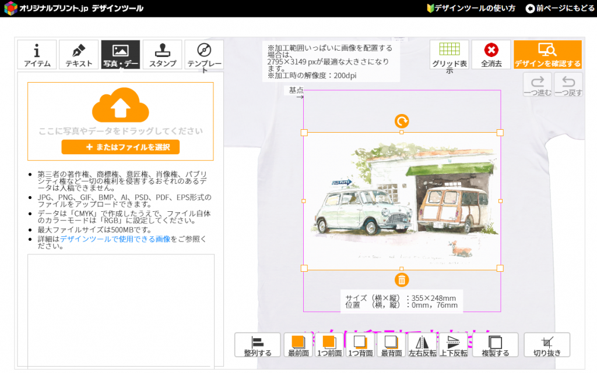Screen dimensions: 597x373
Task: Click the 整列する align button
Action: 258,345
